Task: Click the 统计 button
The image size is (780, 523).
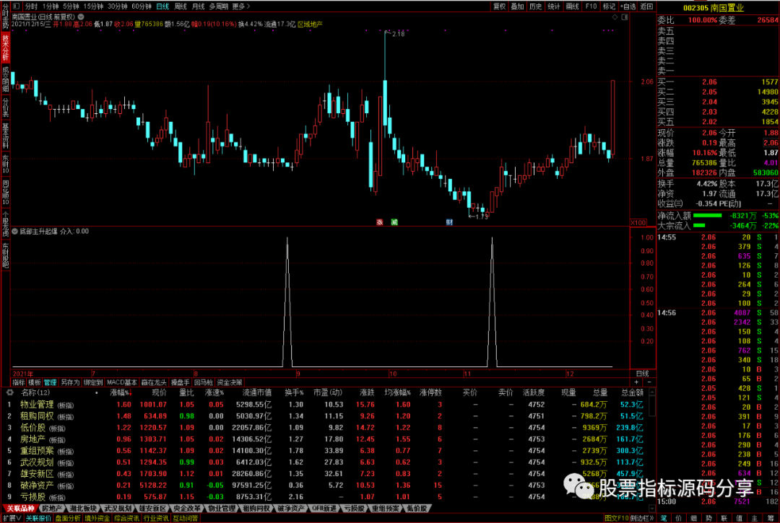Action: pos(554,6)
